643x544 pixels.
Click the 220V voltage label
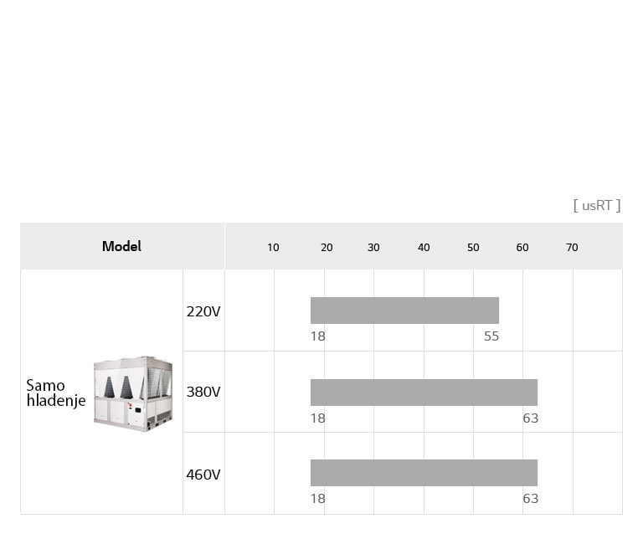coord(203,311)
